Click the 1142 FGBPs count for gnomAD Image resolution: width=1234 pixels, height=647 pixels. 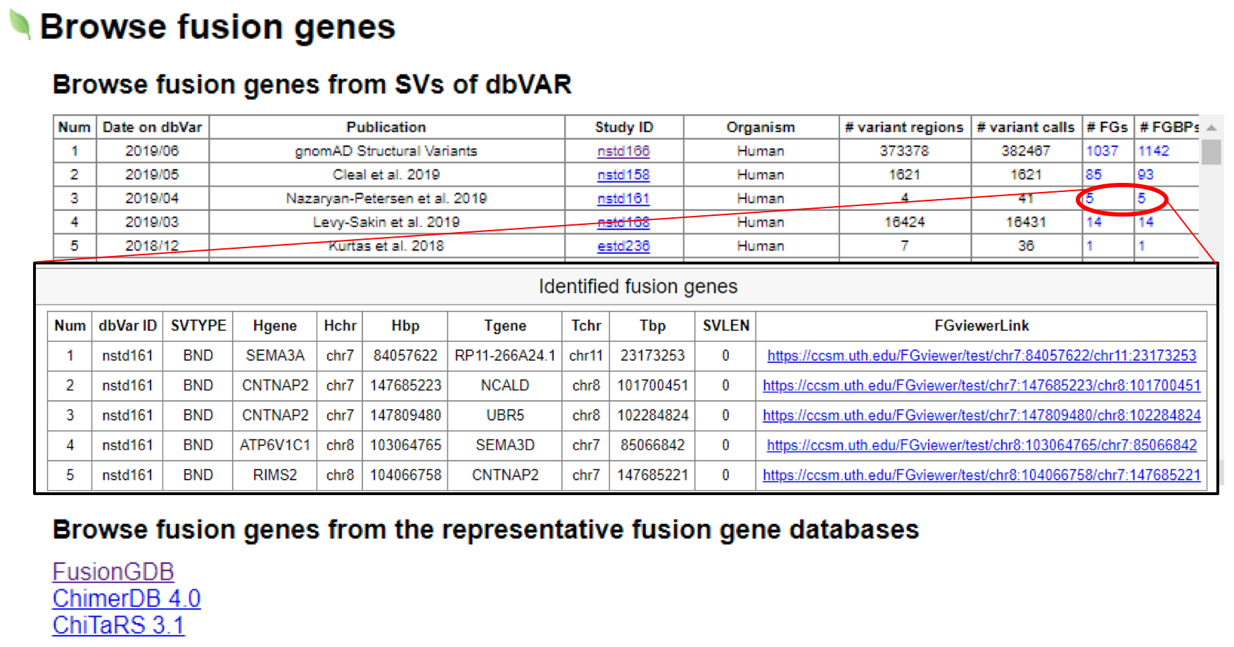1153,151
